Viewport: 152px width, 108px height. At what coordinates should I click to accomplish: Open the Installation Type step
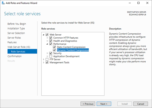[16, 28]
